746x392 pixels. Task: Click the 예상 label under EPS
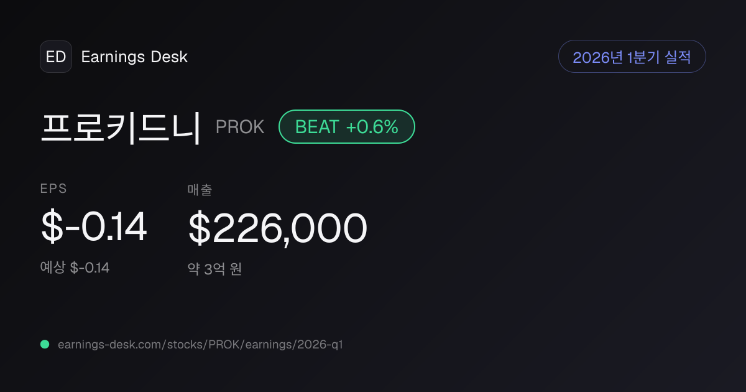tap(52, 268)
